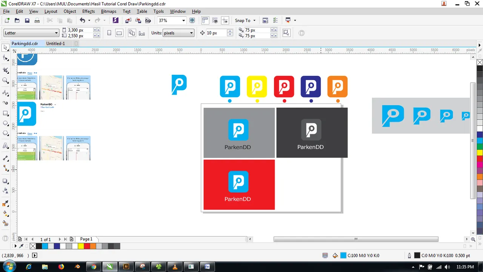The width and height of the screenshot is (483, 272).
Task: Select the Text tool in toolbox
Action: click(5, 146)
